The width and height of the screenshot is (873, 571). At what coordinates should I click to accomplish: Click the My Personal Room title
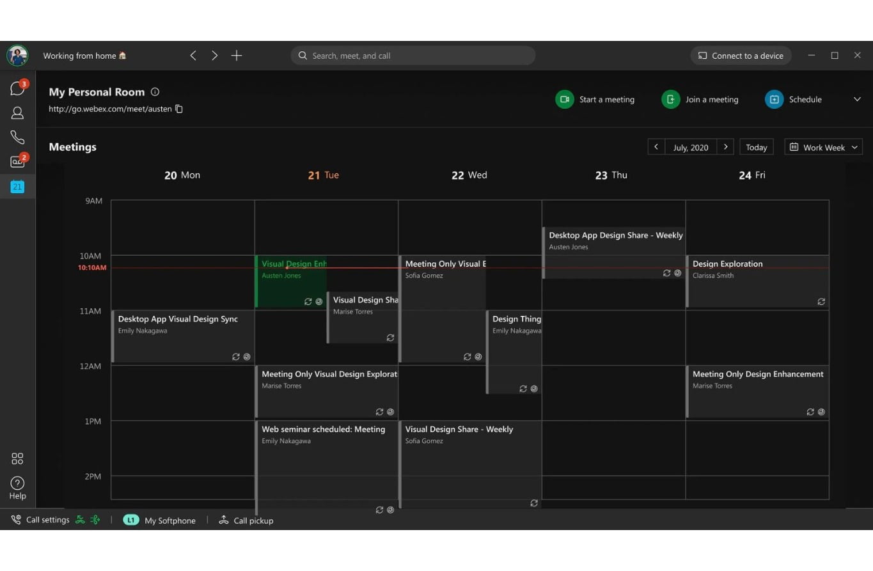(x=97, y=92)
